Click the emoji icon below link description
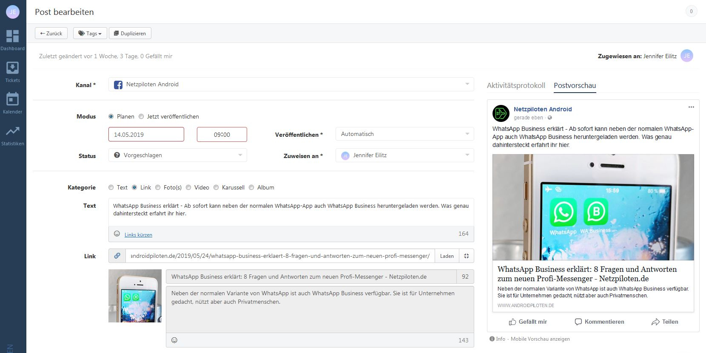706x353 pixels. (174, 340)
